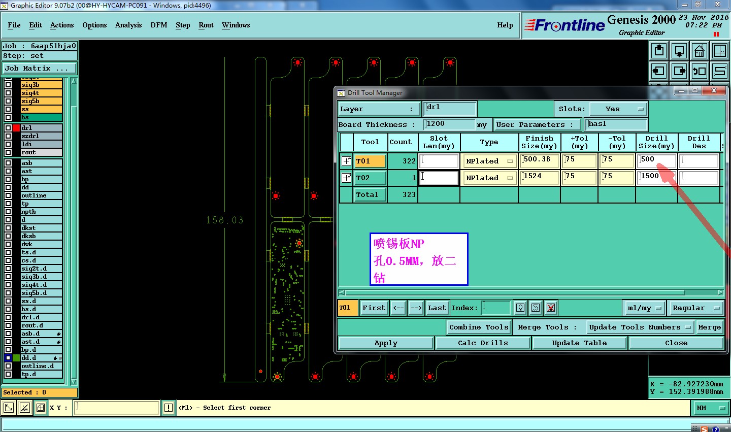Click the Apply button
Image resolution: width=731 pixels, height=432 pixels.
386,343
